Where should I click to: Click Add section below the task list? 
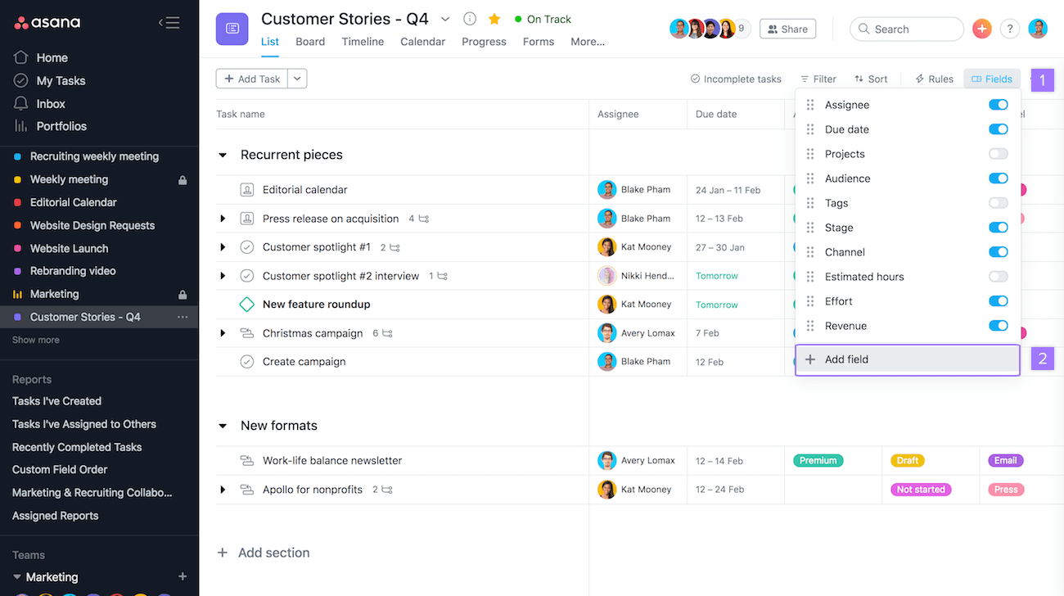(264, 553)
